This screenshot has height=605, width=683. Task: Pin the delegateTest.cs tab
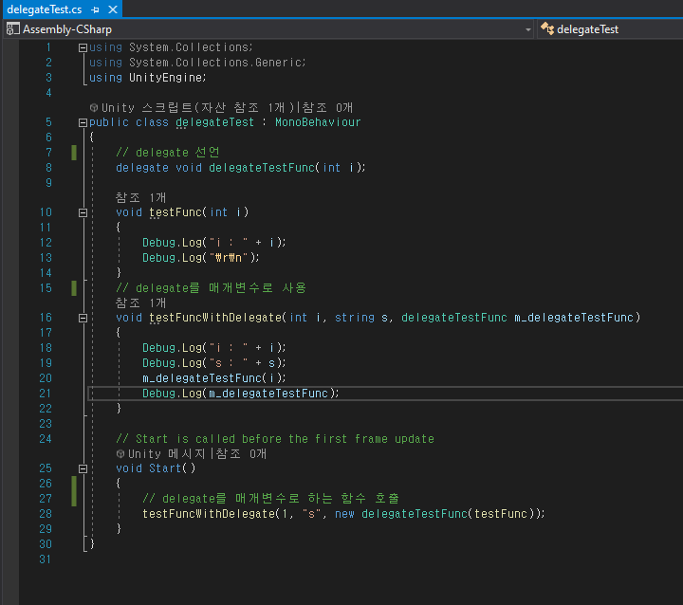pos(96,9)
